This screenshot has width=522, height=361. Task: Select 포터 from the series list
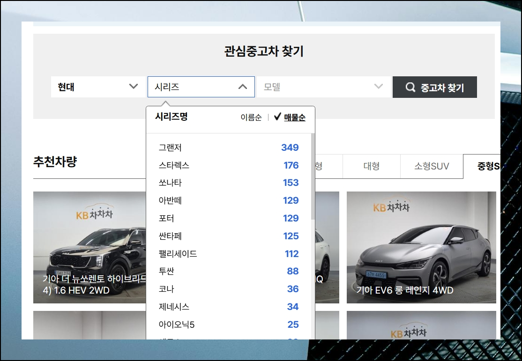pos(228,218)
